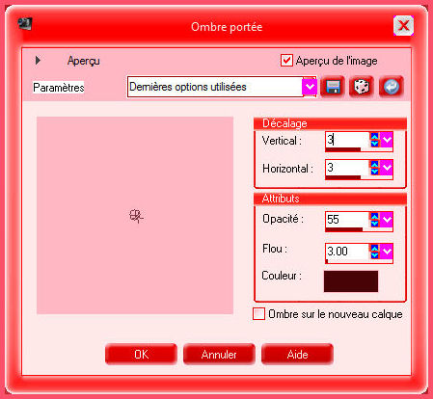Click the slider bar under Horizontal field

pos(359,177)
